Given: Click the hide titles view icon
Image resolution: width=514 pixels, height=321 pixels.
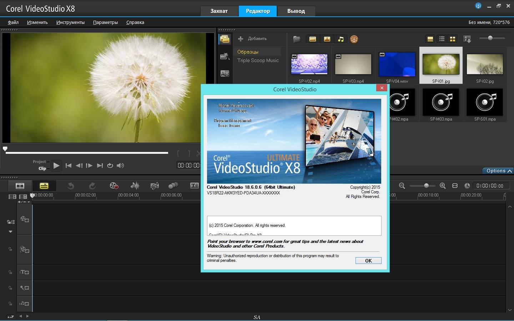Looking at the screenshot, I should tap(430, 39).
